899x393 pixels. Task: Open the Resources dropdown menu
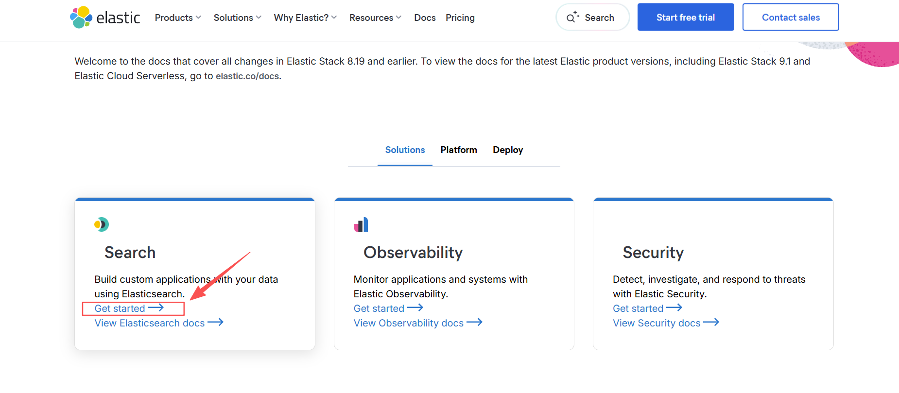[x=375, y=18]
